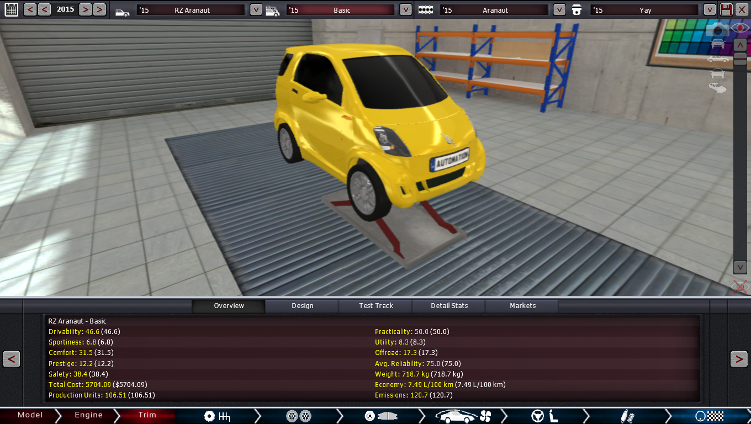Click the Engine section button
This screenshot has height=424, width=751.
[x=88, y=415]
